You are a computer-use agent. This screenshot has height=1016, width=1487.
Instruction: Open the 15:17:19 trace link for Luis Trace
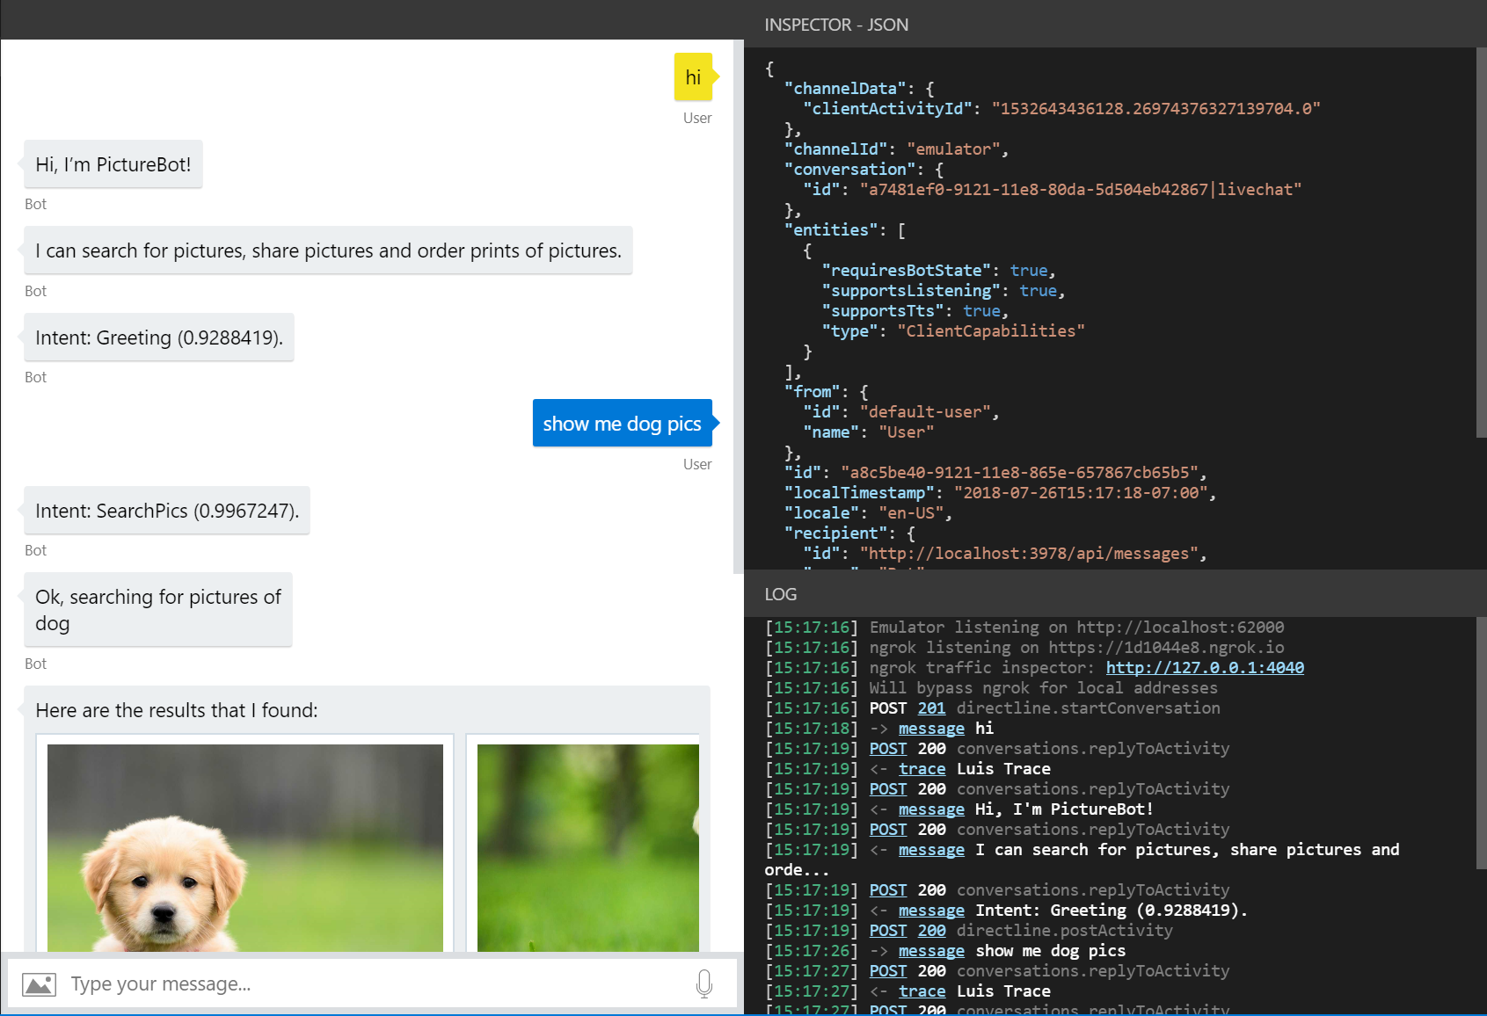922,769
